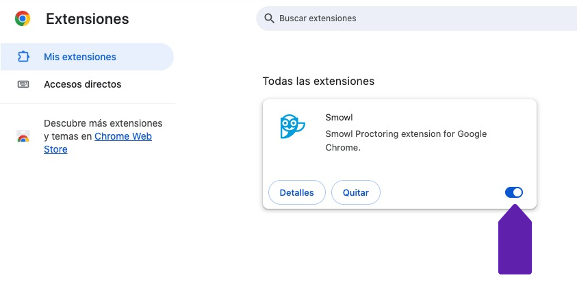Open the Accesos directos label
Screen dimensions: 577x295
(x=82, y=84)
